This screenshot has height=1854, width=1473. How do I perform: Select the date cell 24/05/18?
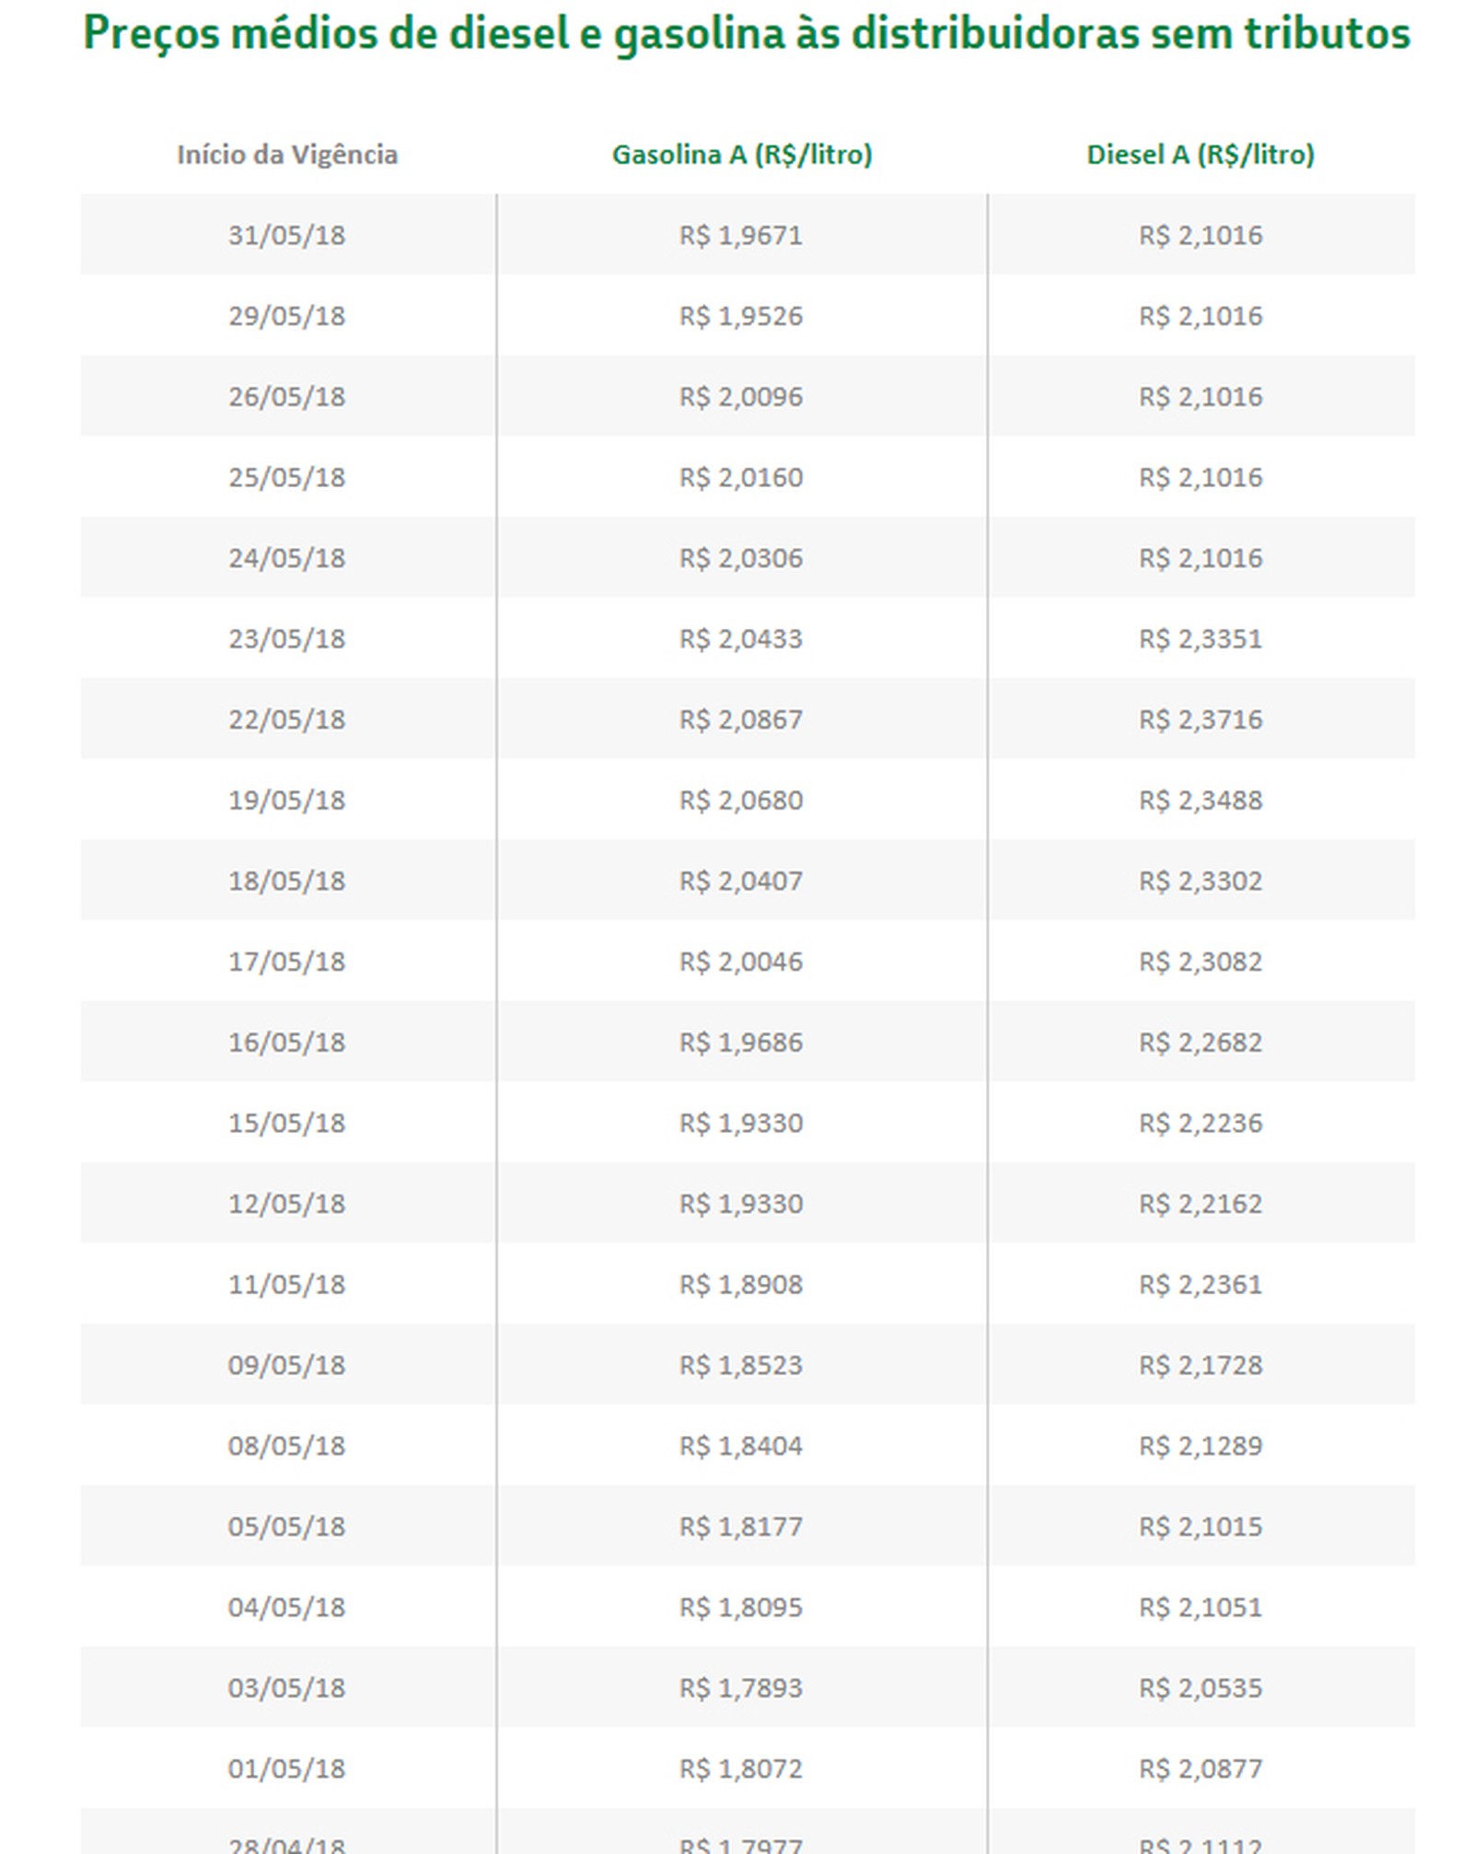287,558
